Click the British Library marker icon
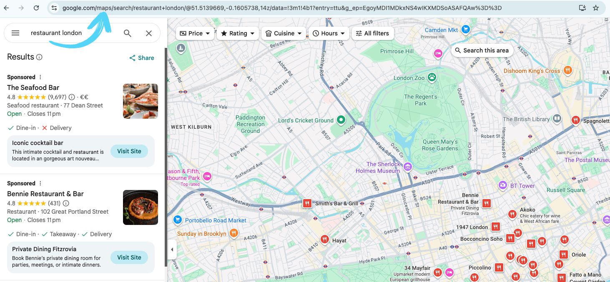Viewport: 610px width, 282px height. [557, 119]
